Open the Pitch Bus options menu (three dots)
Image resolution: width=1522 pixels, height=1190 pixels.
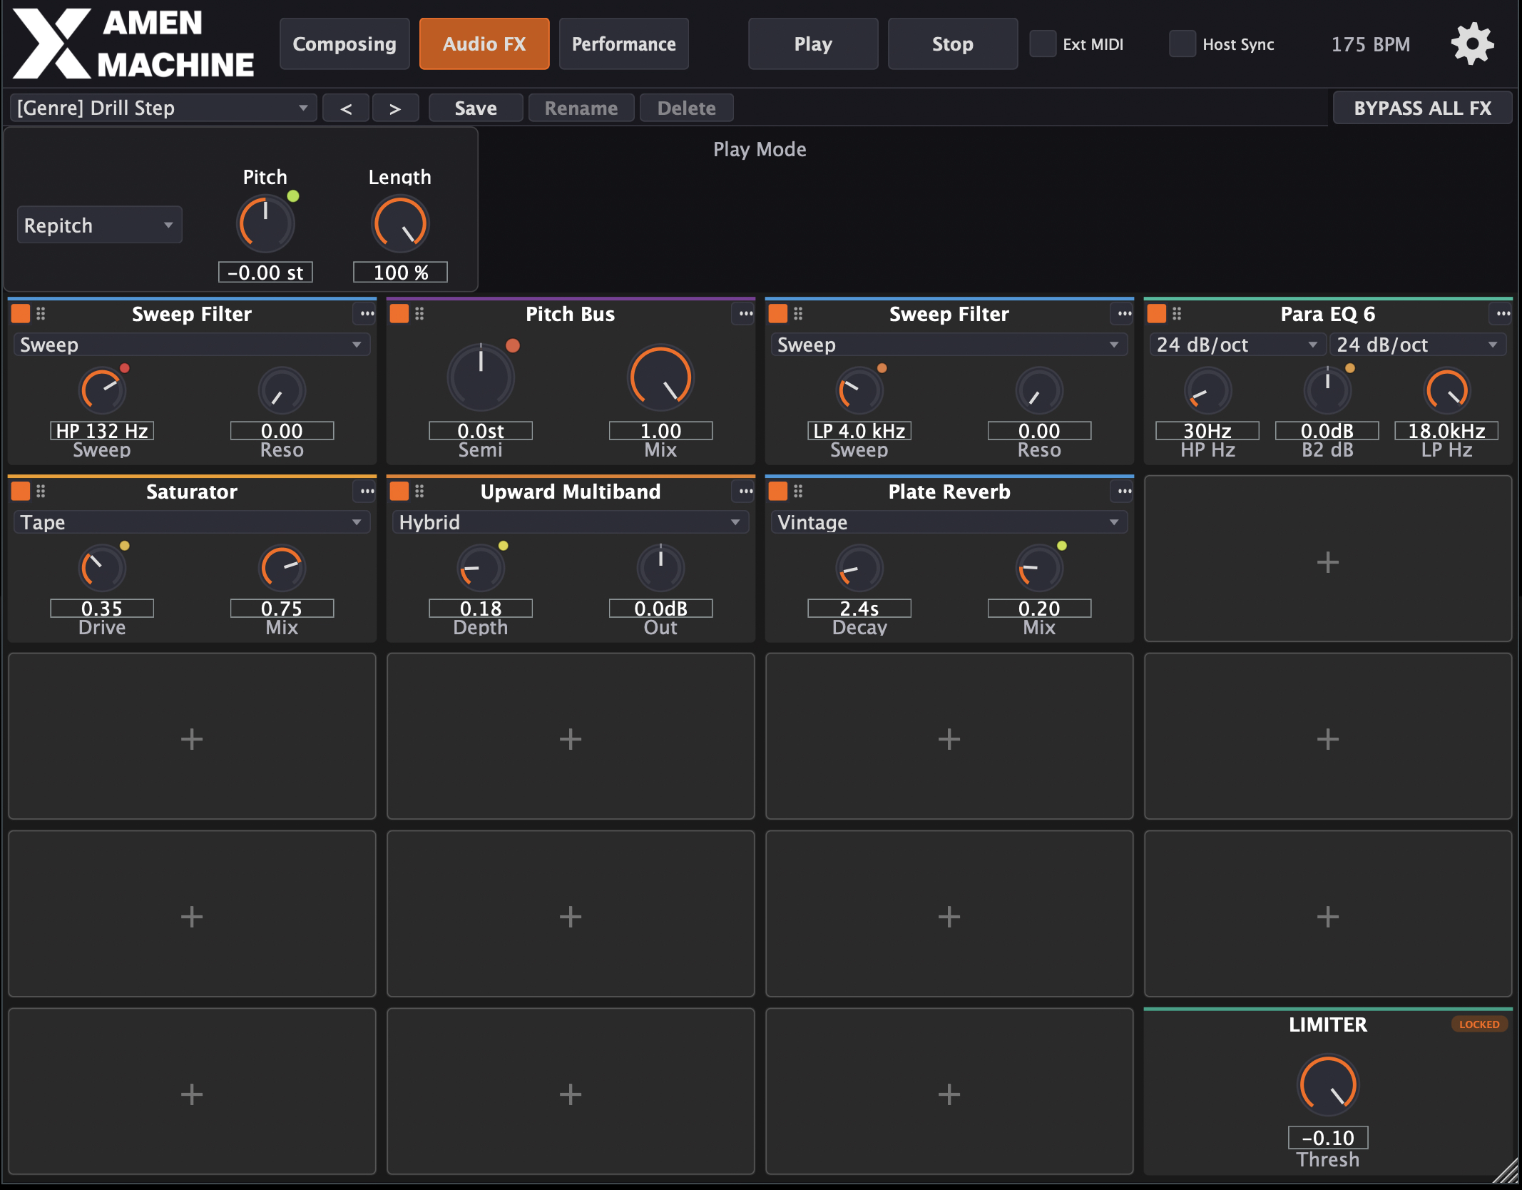pos(745,313)
